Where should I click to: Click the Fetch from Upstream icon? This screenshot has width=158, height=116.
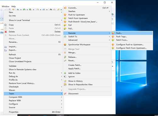(65, 18)
